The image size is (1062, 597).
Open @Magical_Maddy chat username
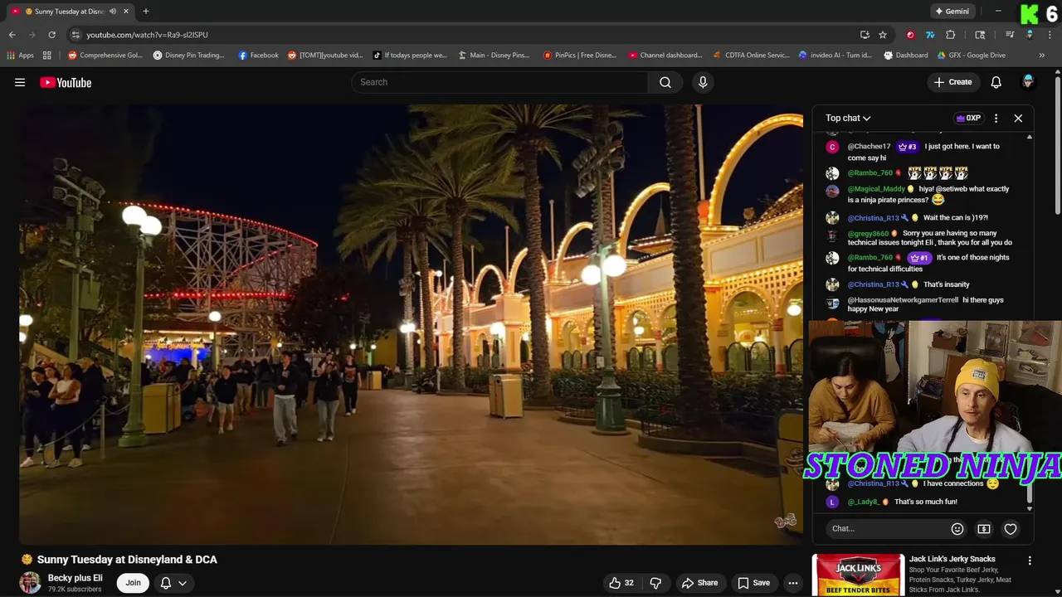coord(876,189)
